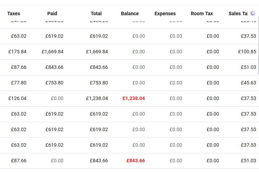Sort by the Paid column header
Viewport: 259px width, 173px height.
coord(52,14)
